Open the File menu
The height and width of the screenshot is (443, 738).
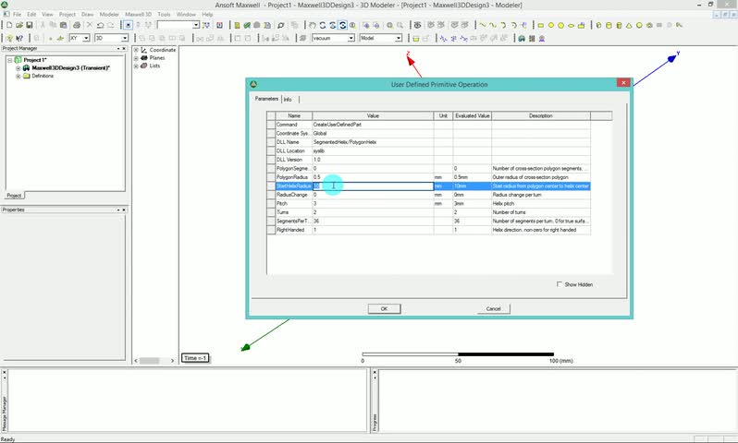[18, 15]
